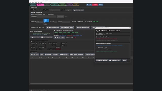The image size is (162, 91).
Task: Click the Clear tickets button
Action: click(42, 55)
